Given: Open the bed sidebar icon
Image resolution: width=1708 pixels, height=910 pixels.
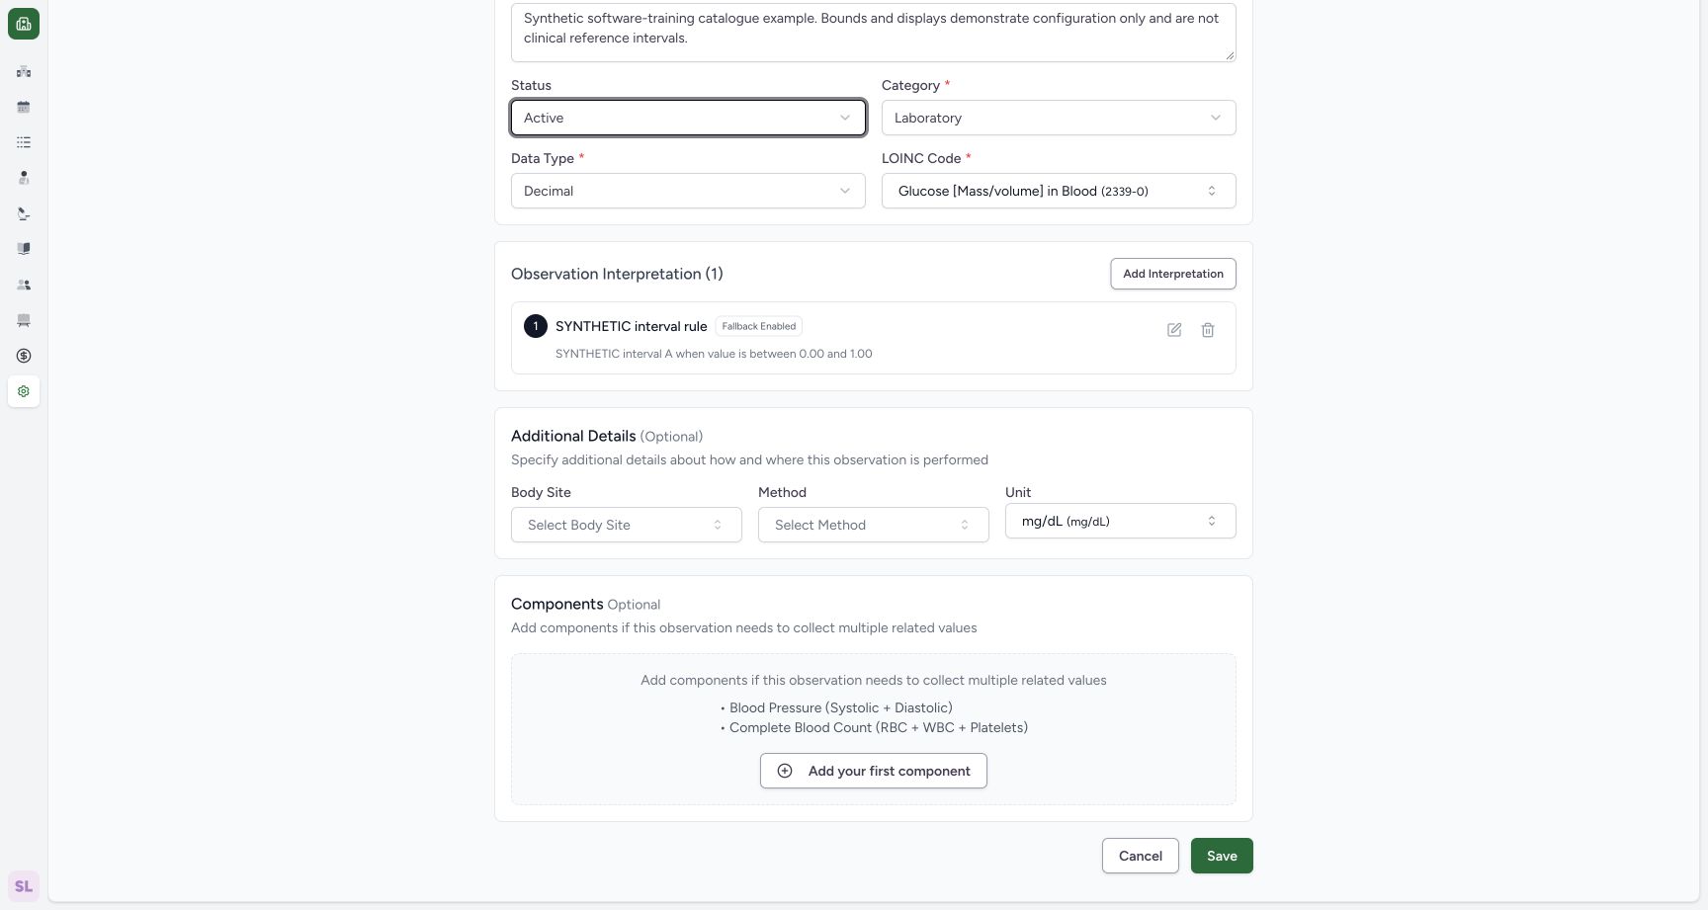Looking at the screenshot, I should (x=24, y=320).
